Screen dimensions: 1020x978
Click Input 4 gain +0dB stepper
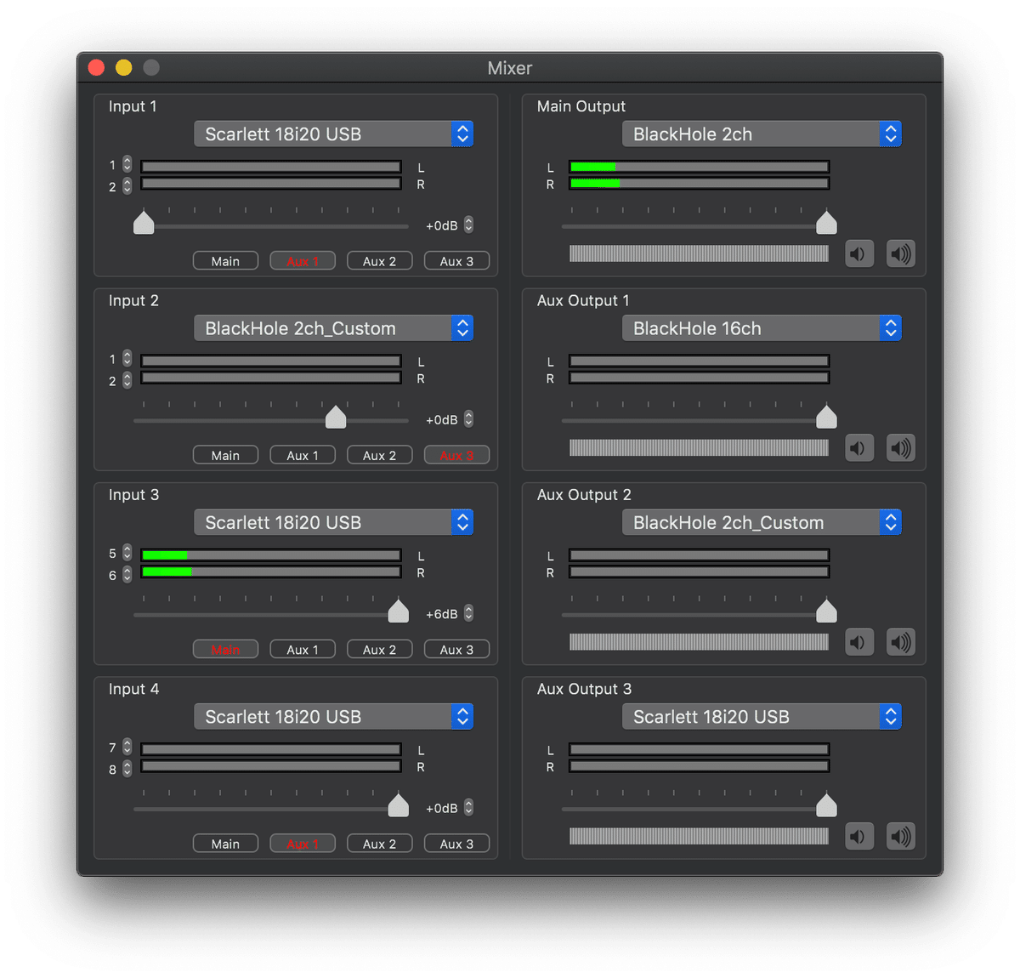coord(468,807)
